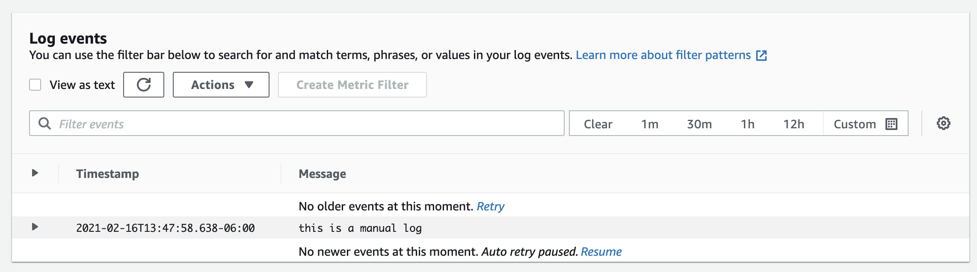This screenshot has width=977, height=272.
Task: Click the Create Metric Filter button
Action: [352, 85]
